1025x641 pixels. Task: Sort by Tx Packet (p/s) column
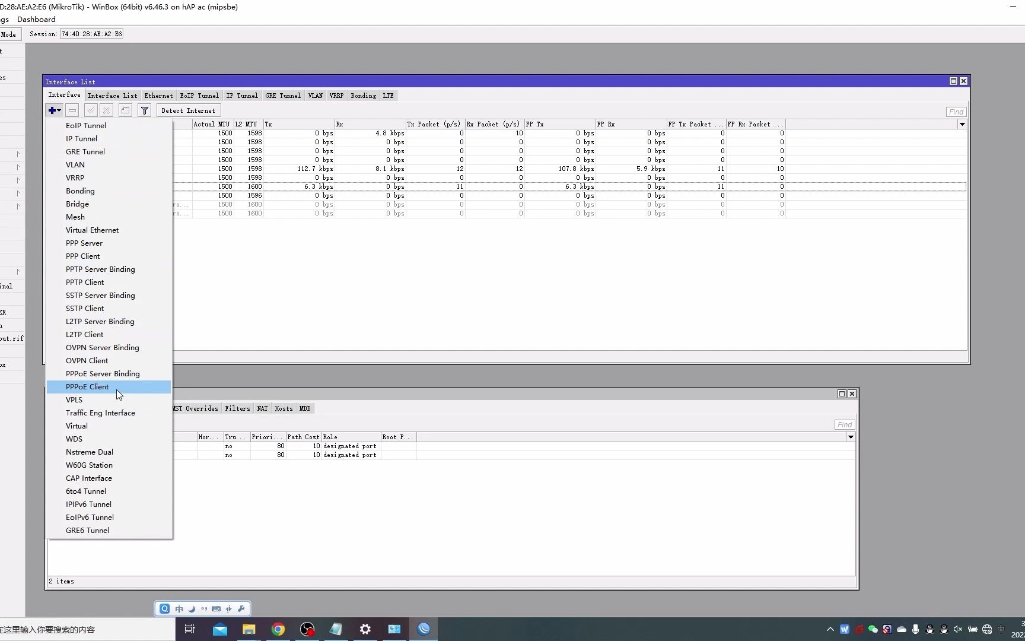[x=435, y=124]
